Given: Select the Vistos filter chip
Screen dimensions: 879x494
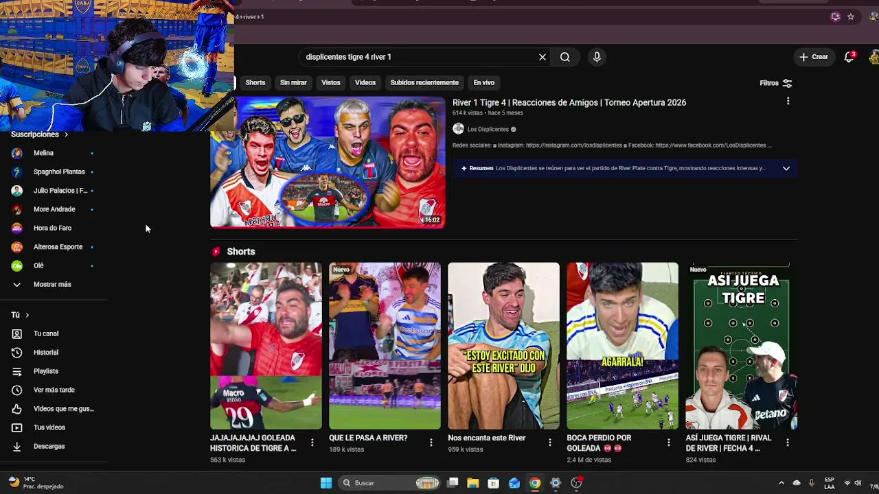Looking at the screenshot, I should (331, 82).
